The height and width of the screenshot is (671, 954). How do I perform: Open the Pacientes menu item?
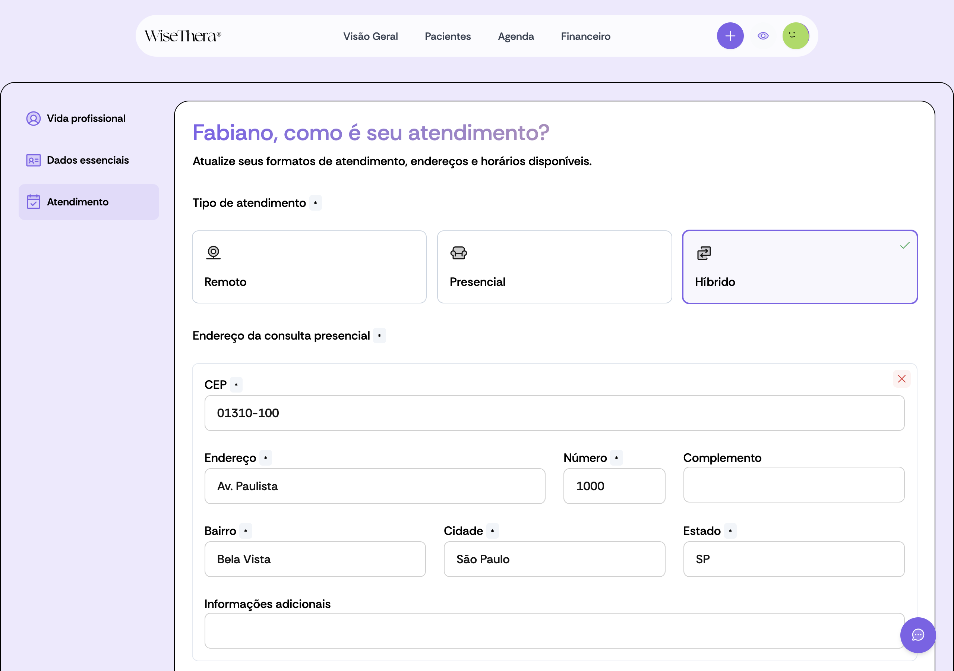(x=447, y=36)
